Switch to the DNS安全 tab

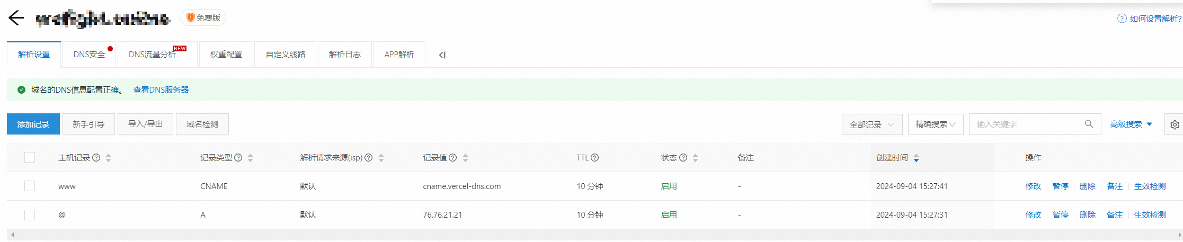[x=89, y=55]
